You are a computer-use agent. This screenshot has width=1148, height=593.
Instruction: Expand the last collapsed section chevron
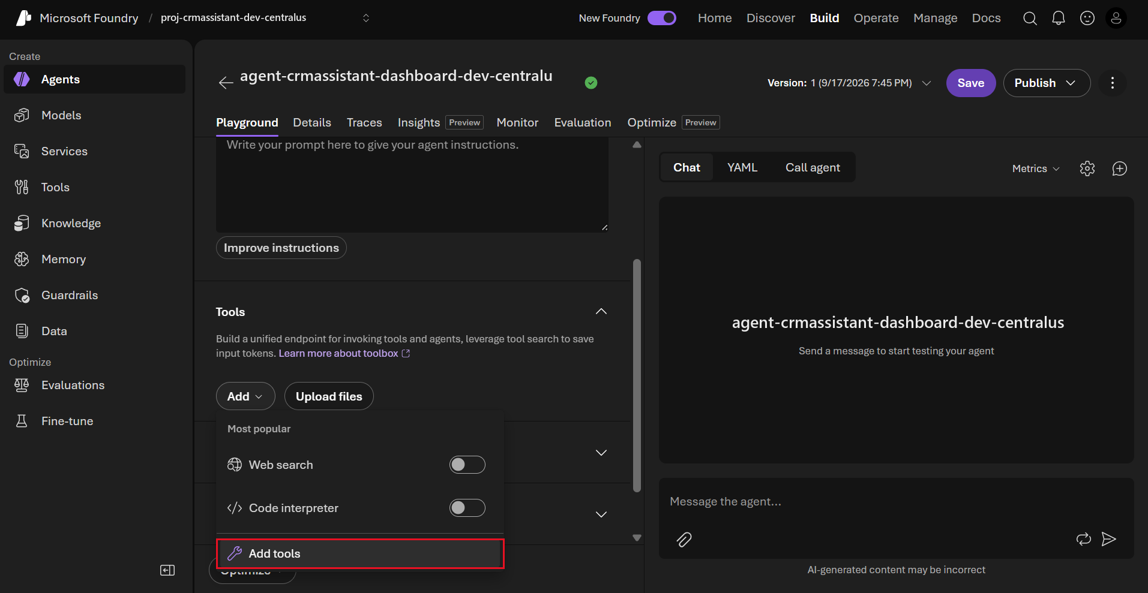[601, 514]
